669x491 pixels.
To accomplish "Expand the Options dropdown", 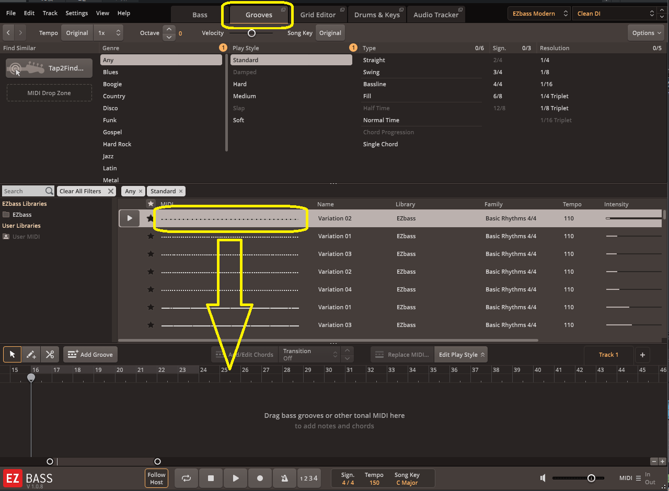I will pos(647,33).
